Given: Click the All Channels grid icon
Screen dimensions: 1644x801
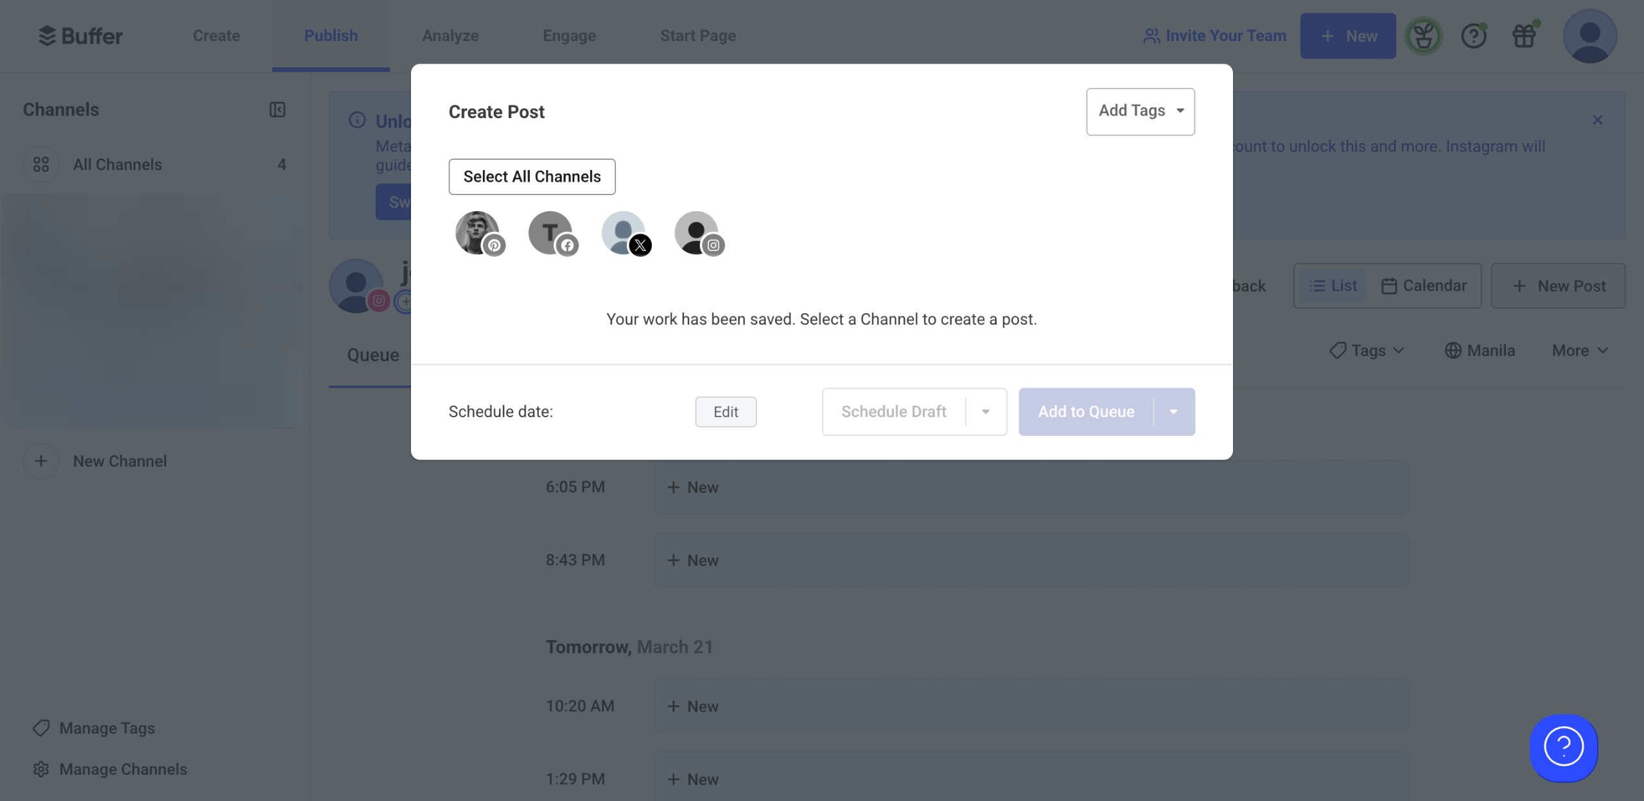Looking at the screenshot, I should [41, 164].
